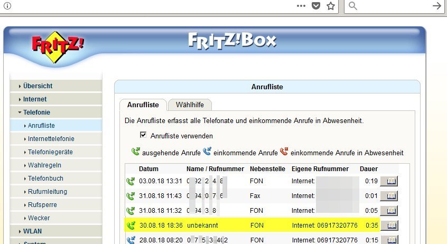The image size is (447, 244).
Task: Add the 28.08.18 08:20 call to the phonebook
Action: tap(389, 240)
